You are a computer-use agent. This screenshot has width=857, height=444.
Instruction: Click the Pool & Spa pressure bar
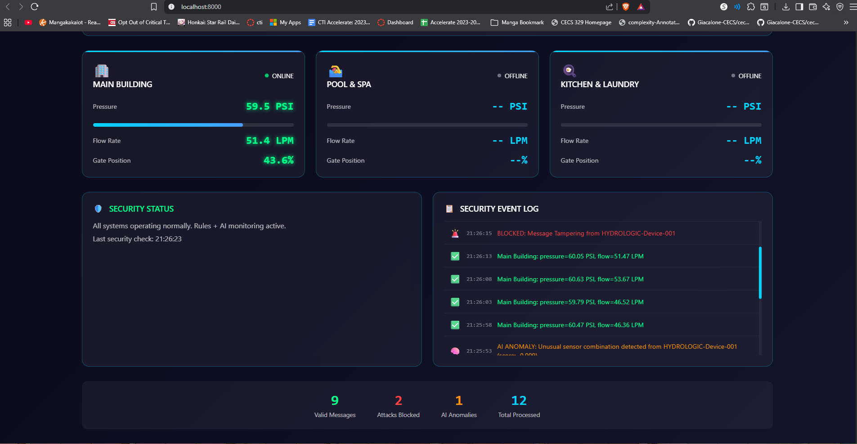coord(427,125)
